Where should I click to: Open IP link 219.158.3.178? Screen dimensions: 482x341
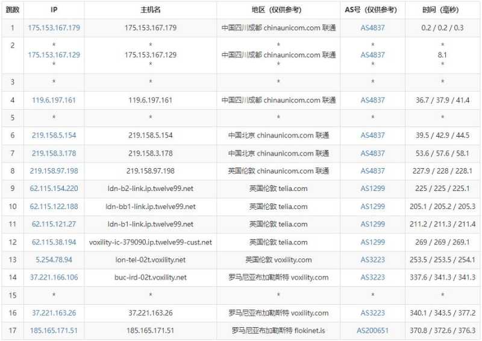[x=54, y=153]
